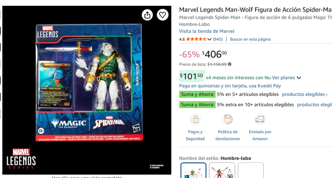Click the star rating icons
The height and width of the screenshot is (178, 332).
pyautogui.click(x=196, y=39)
